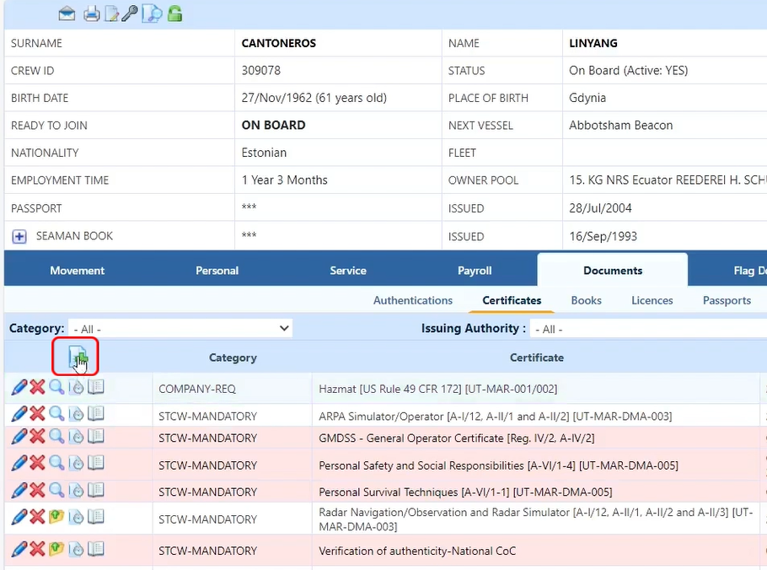Open the Passports sub-tab
The height and width of the screenshot is (570, 767).
[727, 300]
